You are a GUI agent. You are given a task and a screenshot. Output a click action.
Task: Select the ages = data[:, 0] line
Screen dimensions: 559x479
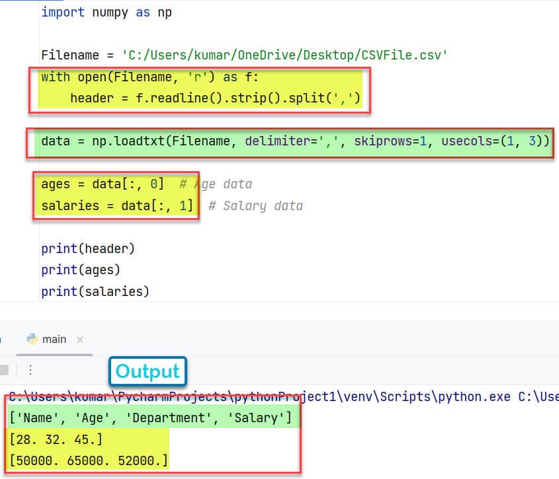tap(103, 184)
